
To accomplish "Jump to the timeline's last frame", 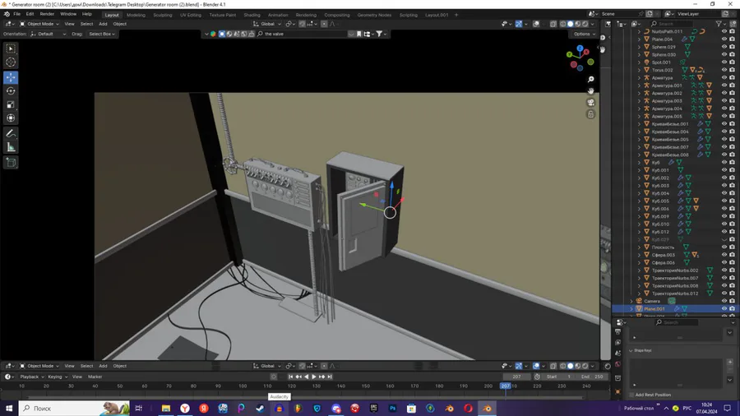I will point(330,377).
